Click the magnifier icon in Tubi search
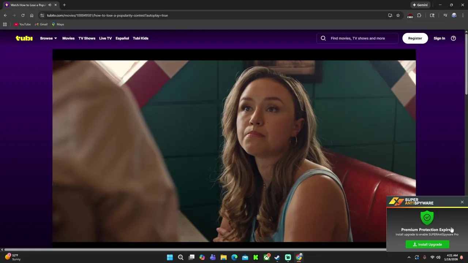Image resolution: width=468 pixels, height=263 pixels. coord(323,38)
